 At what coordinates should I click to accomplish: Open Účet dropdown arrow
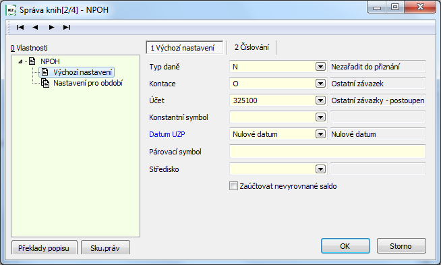coord(320,100)
